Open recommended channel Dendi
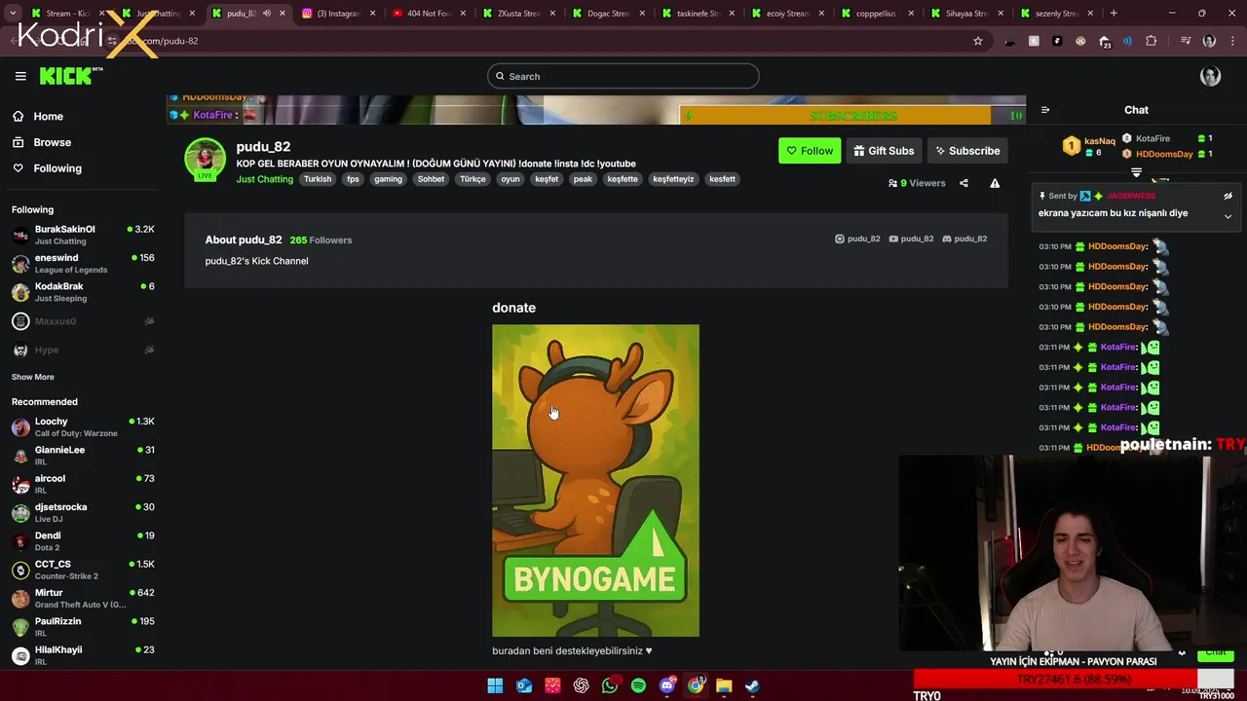This screenshot has width=1247, height=701. [83, 541]
